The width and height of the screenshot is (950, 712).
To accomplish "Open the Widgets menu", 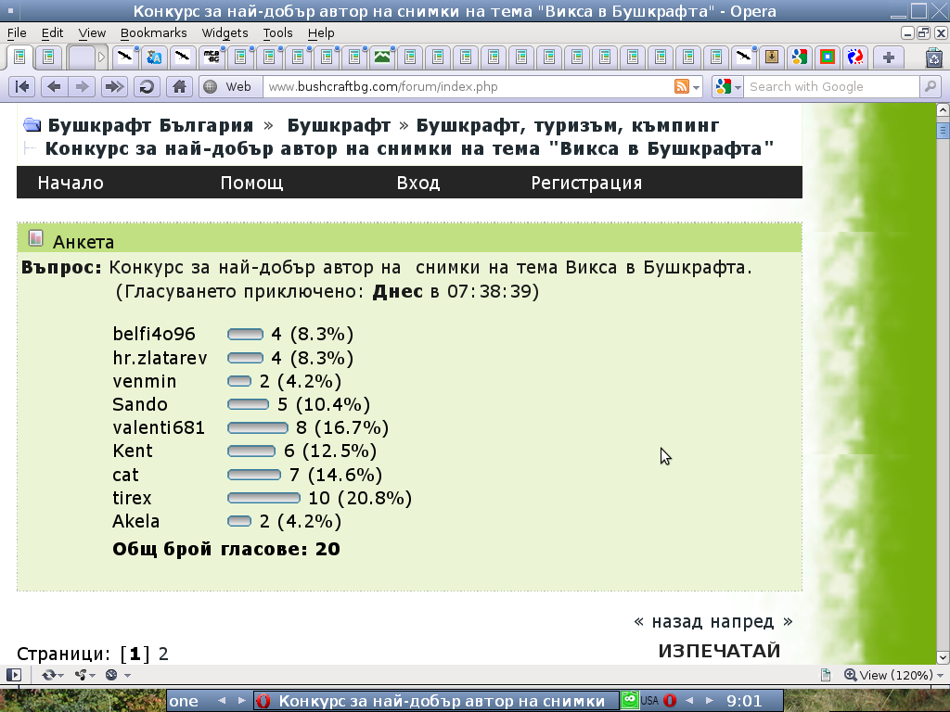I will (225, 32).
